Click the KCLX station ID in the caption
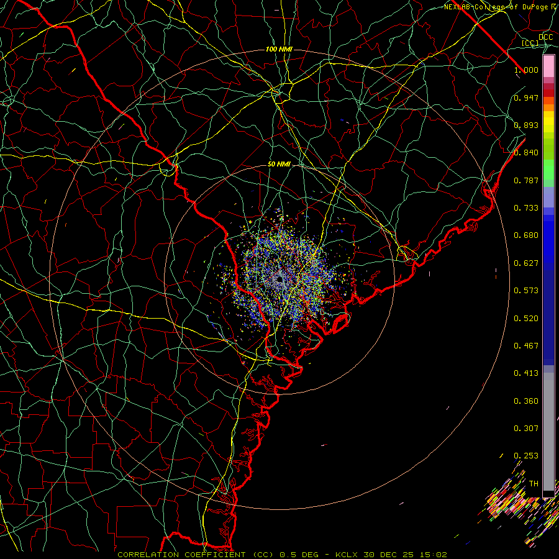This screenshot has height=559, width=559. 347,555
